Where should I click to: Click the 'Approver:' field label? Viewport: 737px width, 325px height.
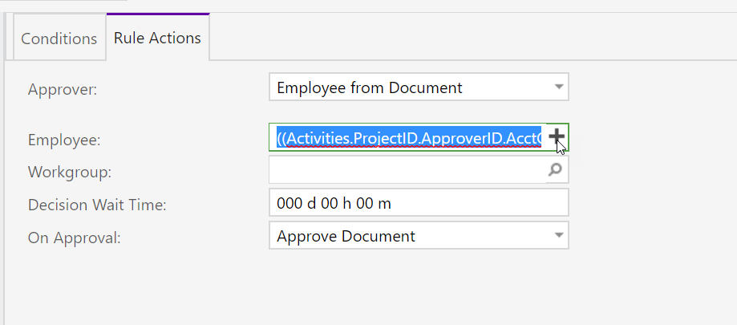pos(62,89)
